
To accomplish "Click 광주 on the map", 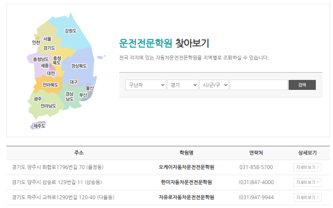I will click(38, 99).
